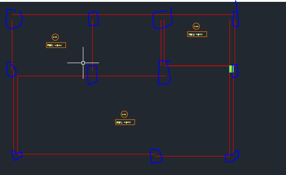Screen dimensions: 286x175
Task: Click the blue mark beside the green wall marker
Action: pos(235,71)
